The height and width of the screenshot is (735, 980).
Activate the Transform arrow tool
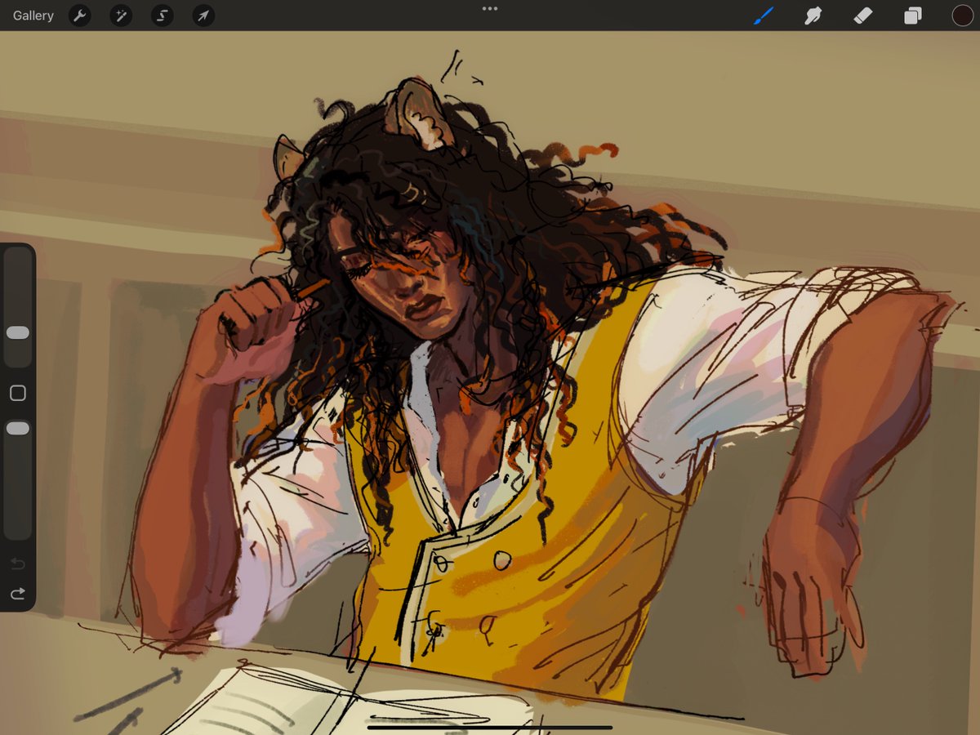(203, 16)
